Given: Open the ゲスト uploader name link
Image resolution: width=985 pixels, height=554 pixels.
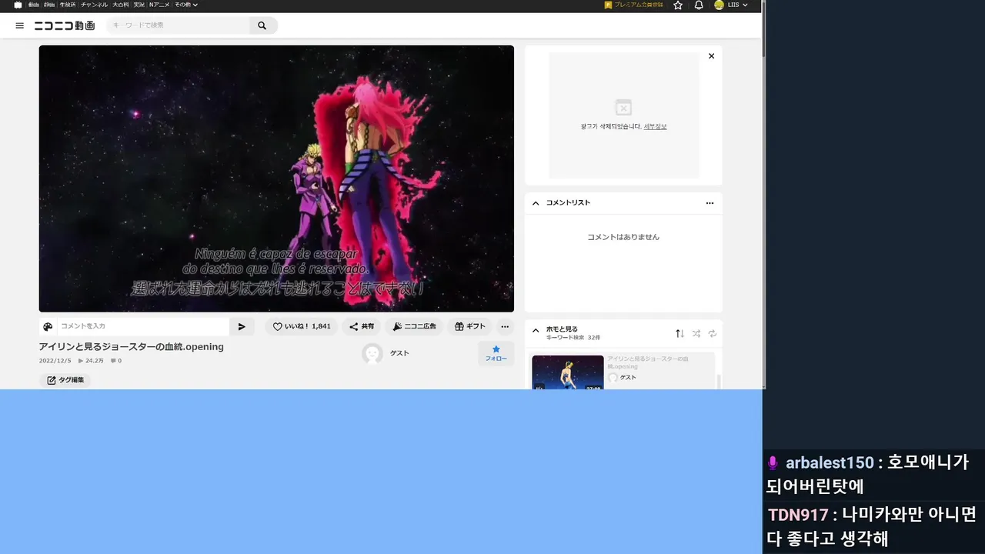Looking at the screenshot, I should [x=399, y=353].
